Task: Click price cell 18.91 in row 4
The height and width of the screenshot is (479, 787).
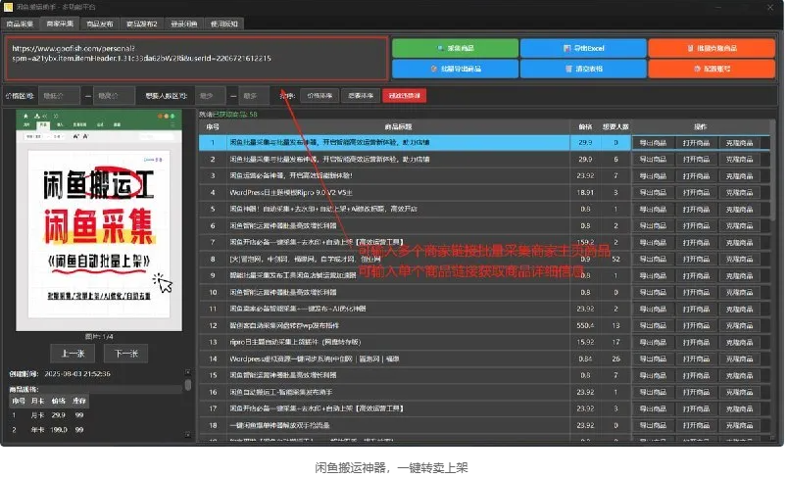Action: pyautogui.click(x=585, y=193)
